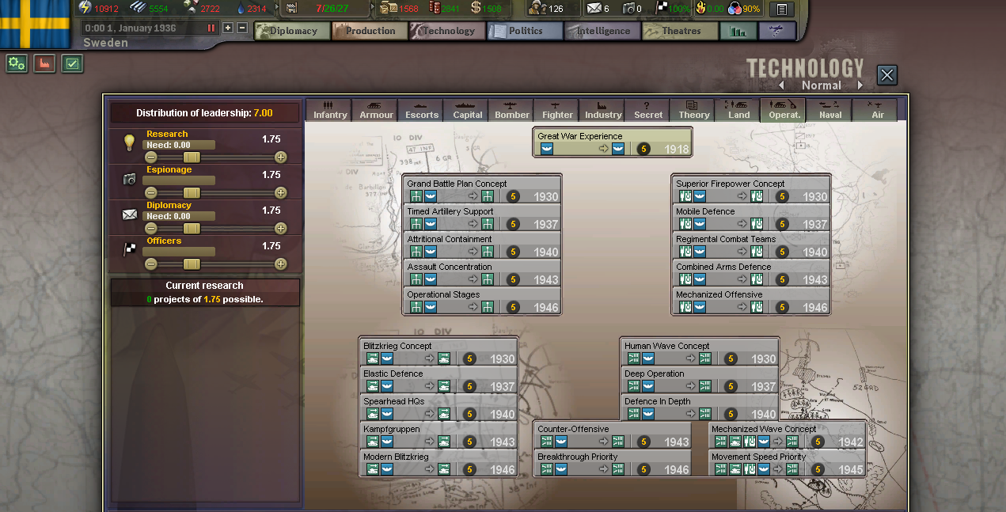Switch to the Bomber technology tab
Image resolution: width=1006 pixels, height=512 pixels.
(x=512, y=110)
